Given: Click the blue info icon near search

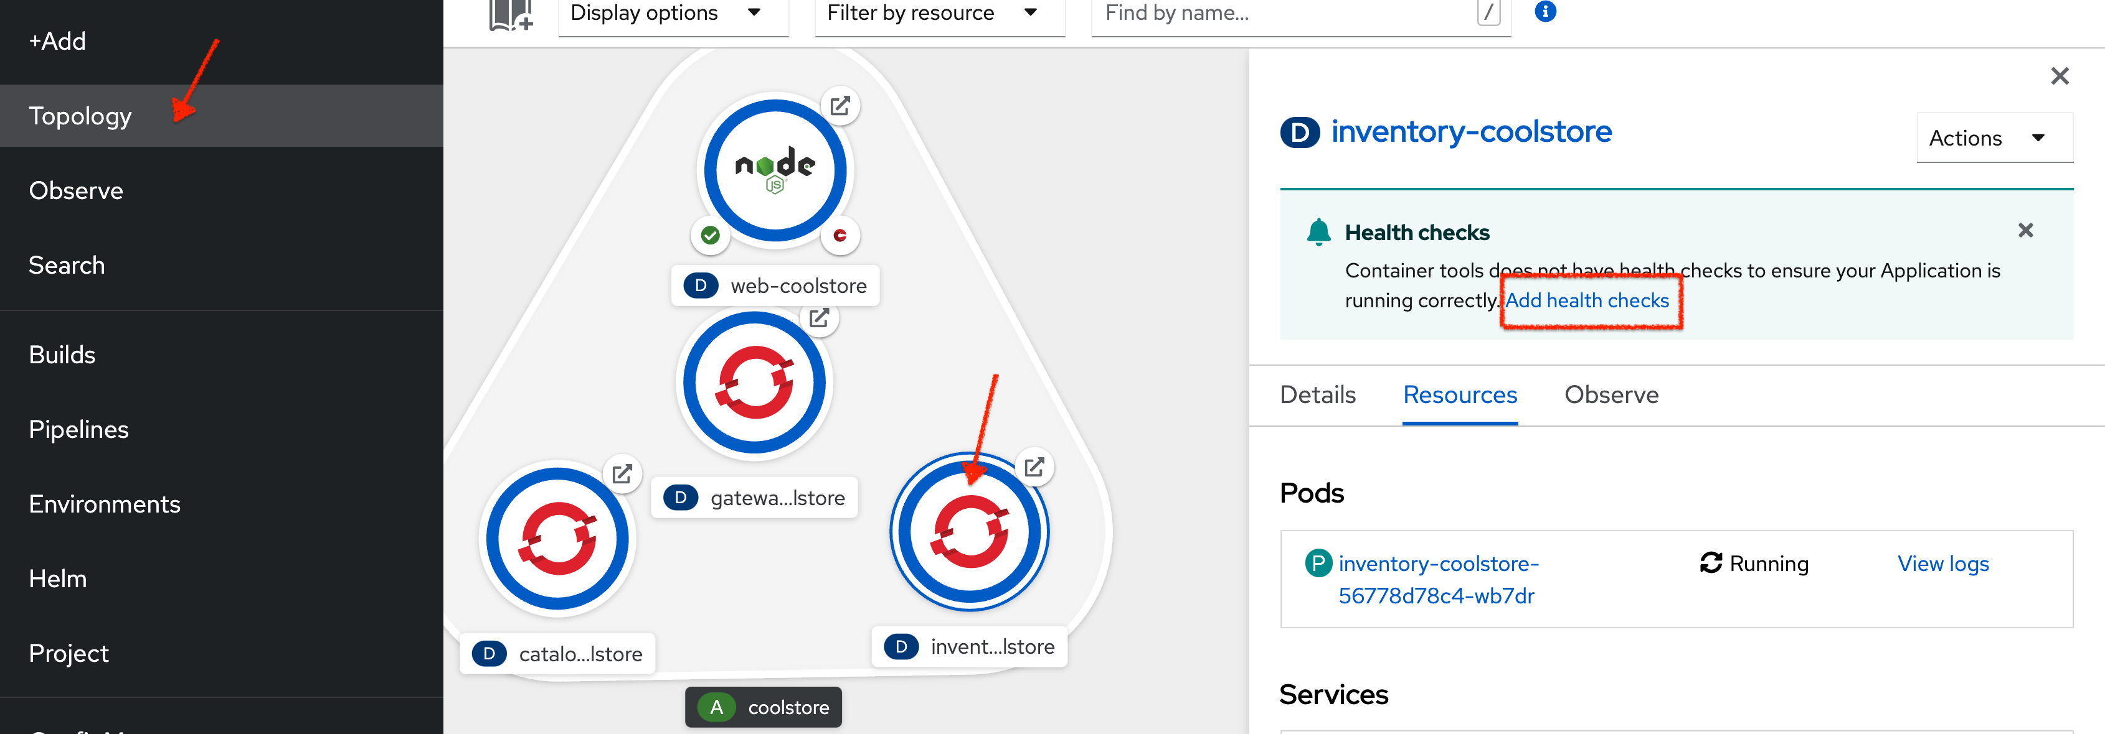Looking at the screenshot, I should point(1545,11).
